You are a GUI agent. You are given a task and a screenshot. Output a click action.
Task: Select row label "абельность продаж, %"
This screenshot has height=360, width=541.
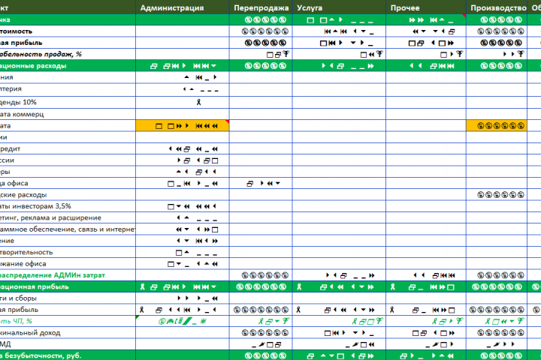(41, 54)
